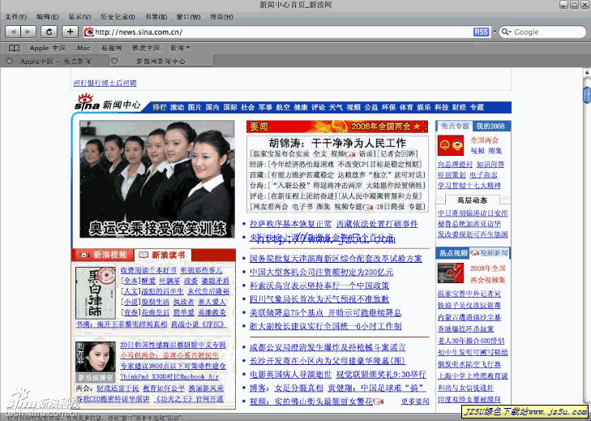The height and width of the screenshot is (421, 591).
Task: Click the Sina favicon in address bar
Action: [89, 32]
